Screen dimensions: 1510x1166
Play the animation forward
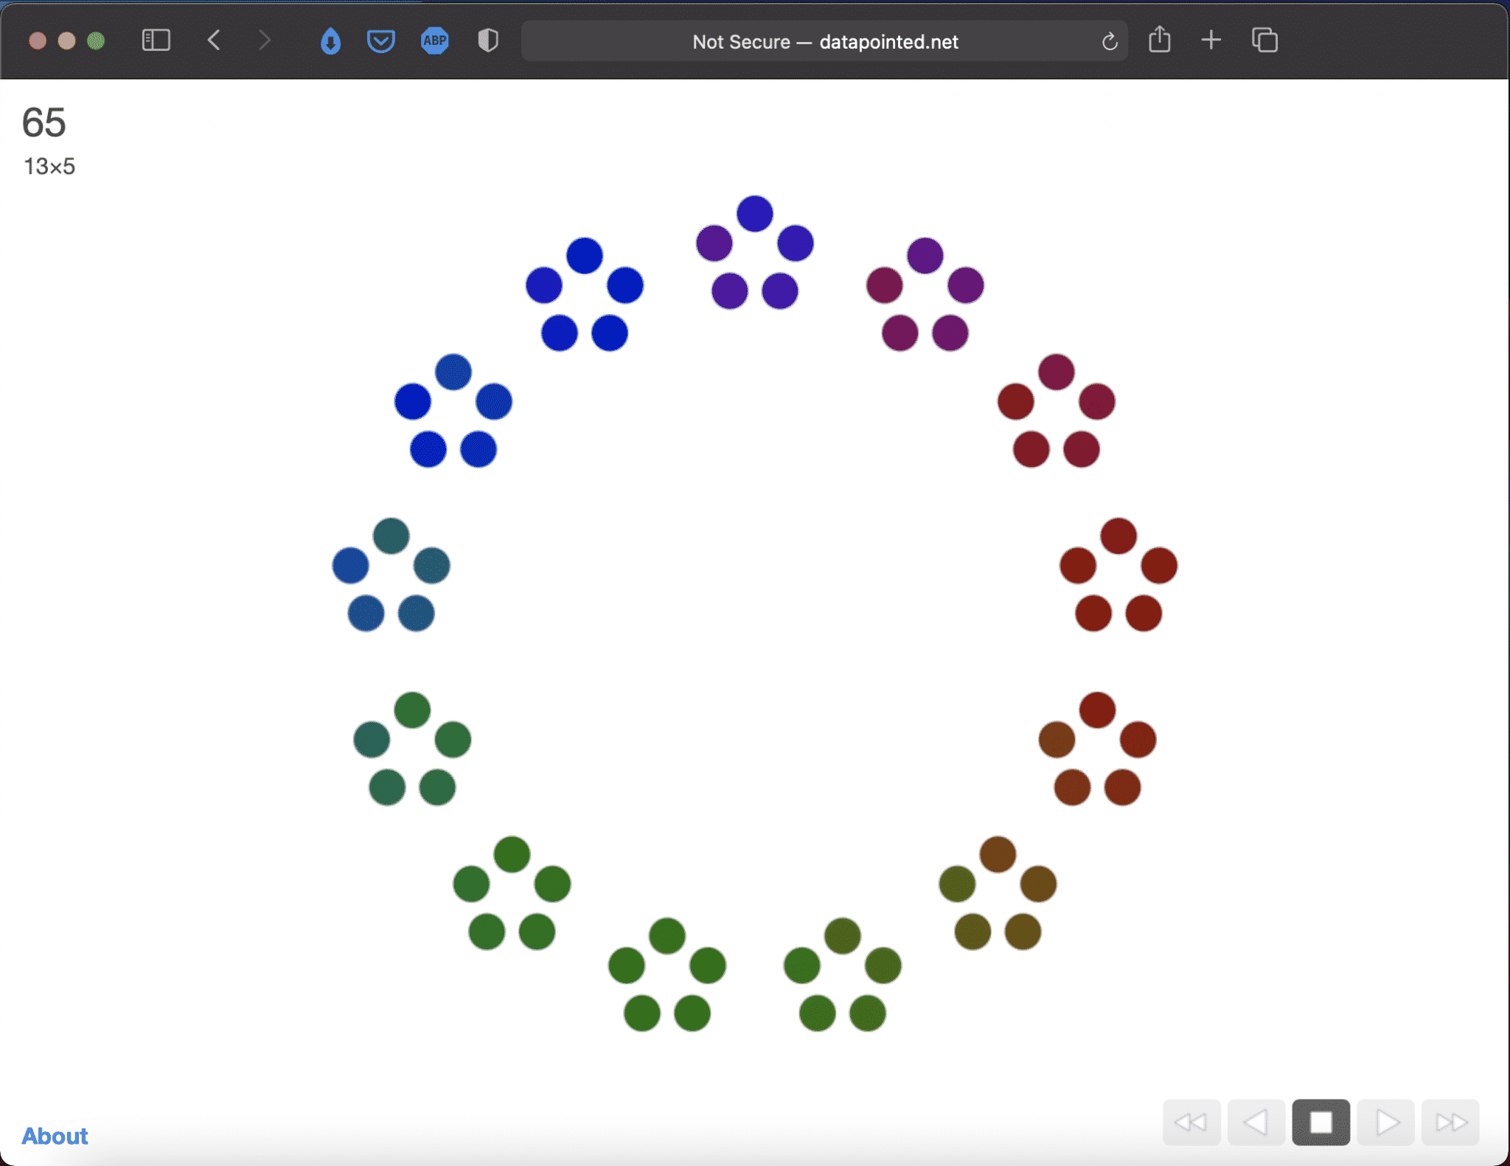1385,1122
